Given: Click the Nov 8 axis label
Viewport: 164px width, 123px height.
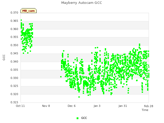Looking at the screenshot, I should pyautogui.click(x=46, y=106).
